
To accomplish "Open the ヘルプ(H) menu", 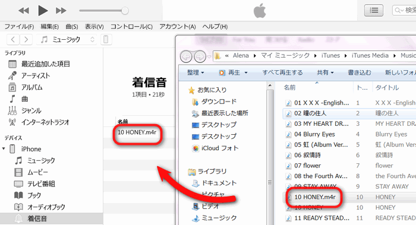I will click(x=215, y=27).
